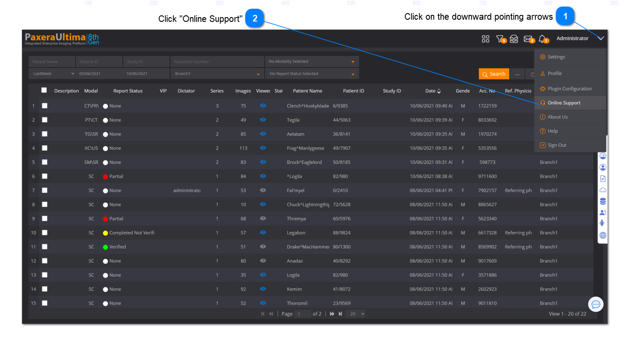Choose Sign Out in the user menu
The image size is (622, 337).
[557, 145]
